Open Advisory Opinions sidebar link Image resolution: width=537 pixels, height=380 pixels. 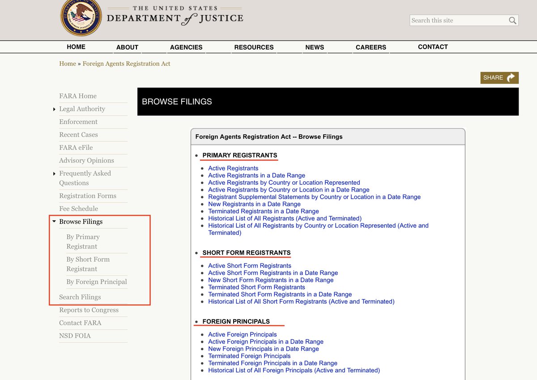click(x=86, y=161)
